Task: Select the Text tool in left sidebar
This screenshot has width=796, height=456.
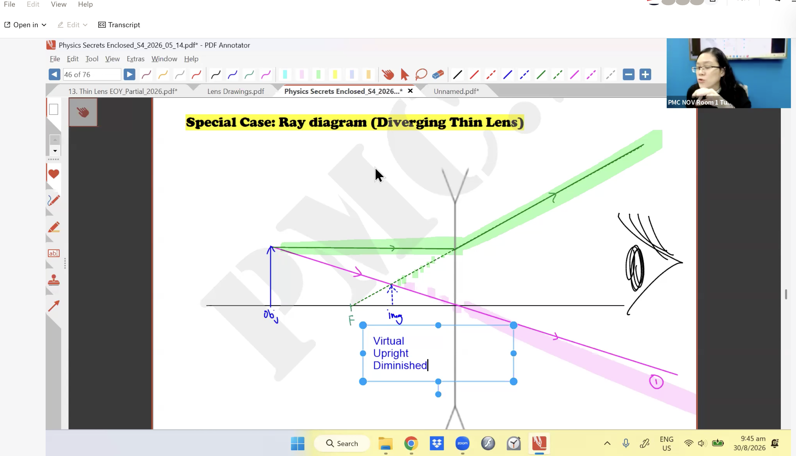Action: [54, 253]
